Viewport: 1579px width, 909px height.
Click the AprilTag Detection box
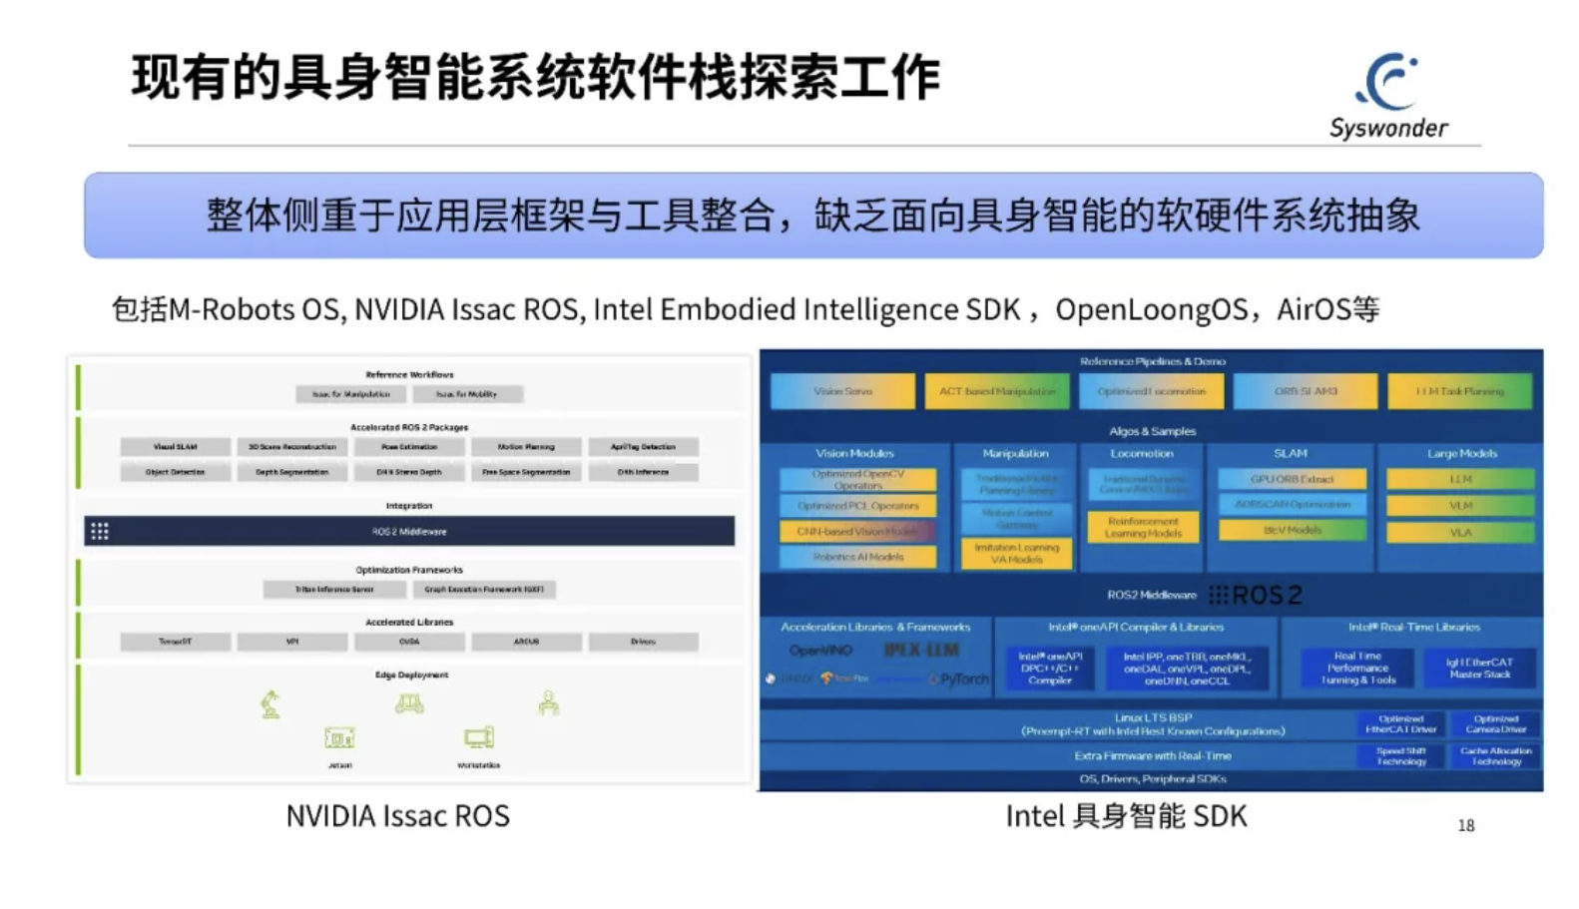tap(643, 446)
